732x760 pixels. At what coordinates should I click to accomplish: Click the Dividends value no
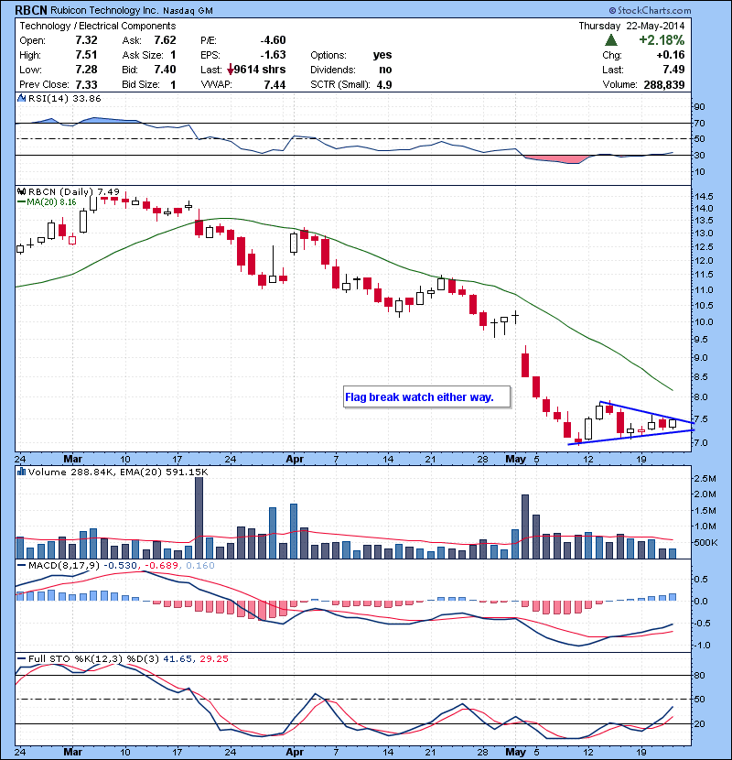point(385,70)
